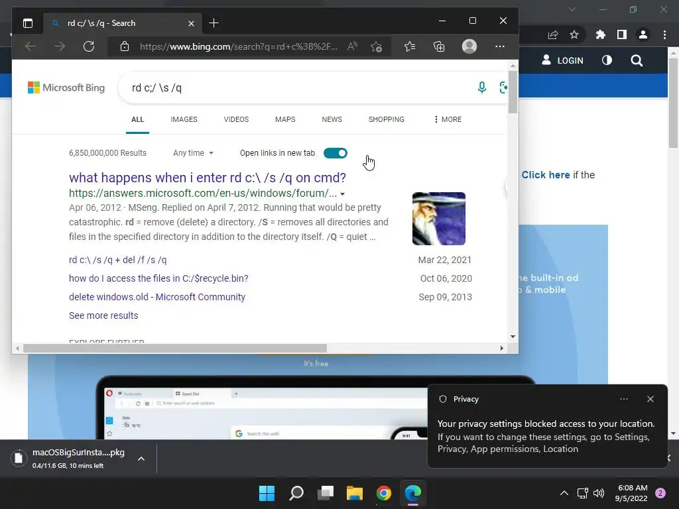Open 'what happens when i enter rd' result
Viewport: 679px width, 509px height.
click(x=208, y=178)
